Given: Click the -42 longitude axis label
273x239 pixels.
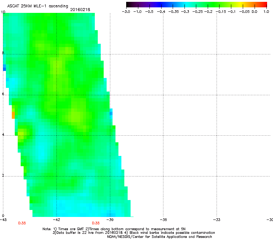Looking at the screenshot, I should pyautogui.click(x=56, y=220).
